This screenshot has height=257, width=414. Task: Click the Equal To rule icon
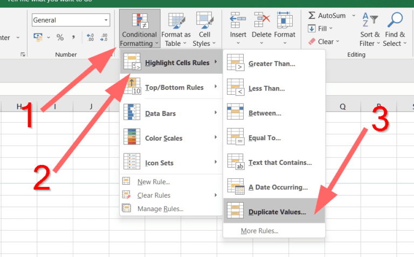236,137
